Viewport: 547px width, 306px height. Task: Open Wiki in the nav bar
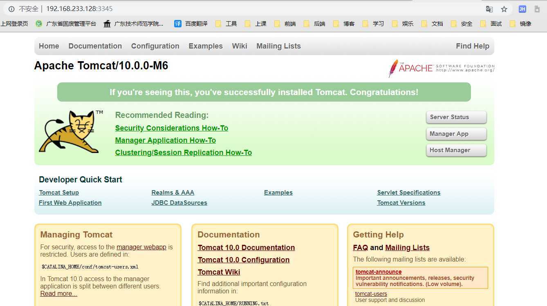tap(240, 46)
